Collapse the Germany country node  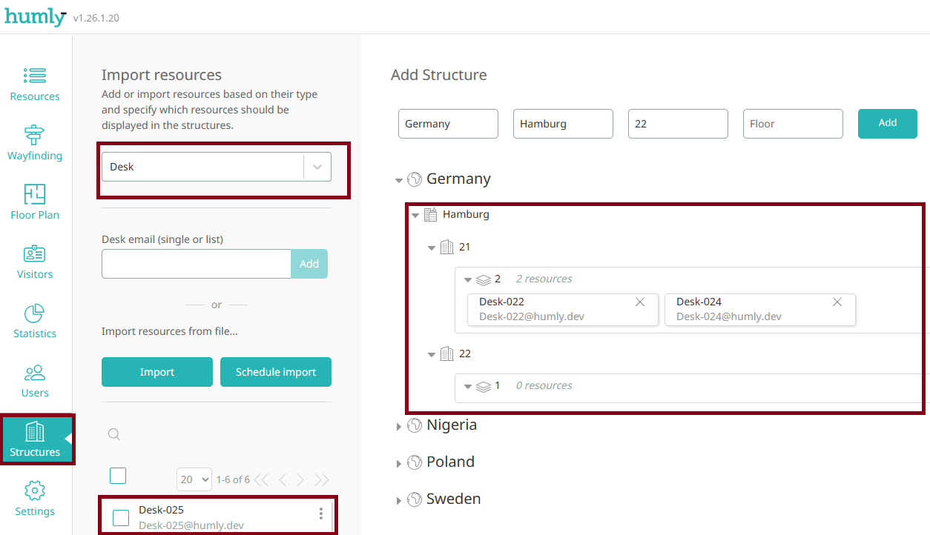pyautogui.click(x=399, y=179)
